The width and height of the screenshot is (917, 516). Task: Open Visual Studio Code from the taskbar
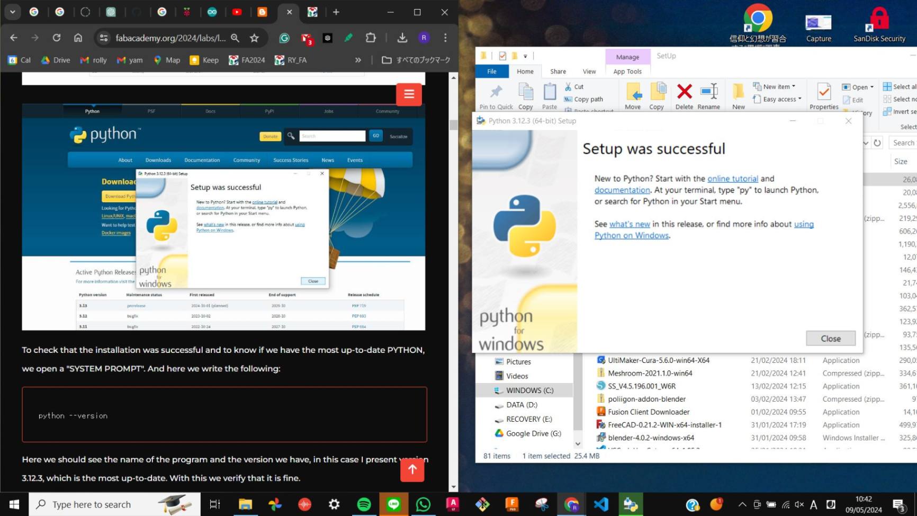click(601, 504)
